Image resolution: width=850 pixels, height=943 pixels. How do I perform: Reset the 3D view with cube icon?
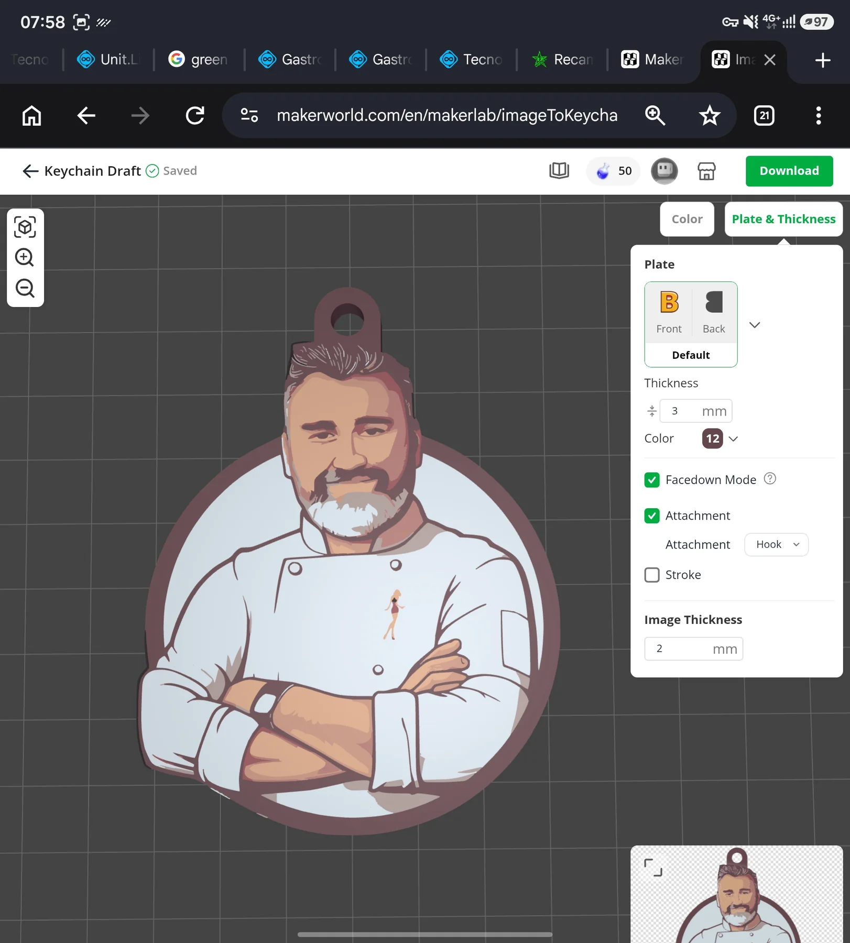25,227
